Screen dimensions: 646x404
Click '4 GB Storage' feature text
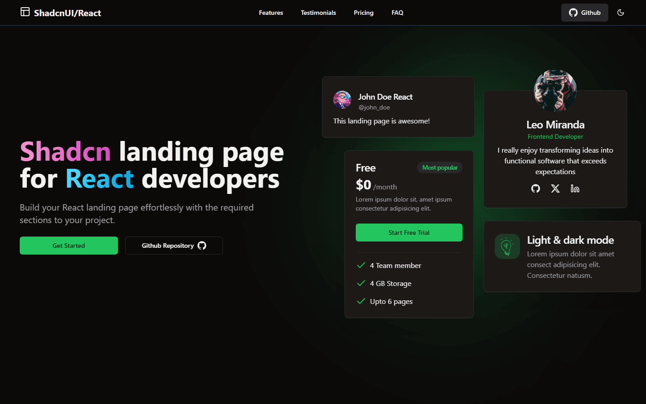[391, 283]
